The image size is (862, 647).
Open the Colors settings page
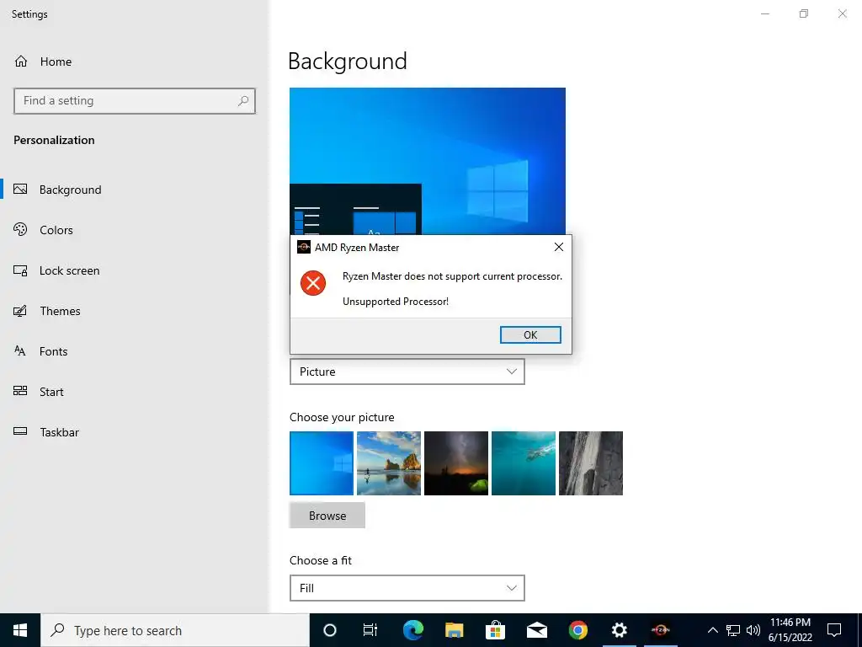tap(135, 230)
